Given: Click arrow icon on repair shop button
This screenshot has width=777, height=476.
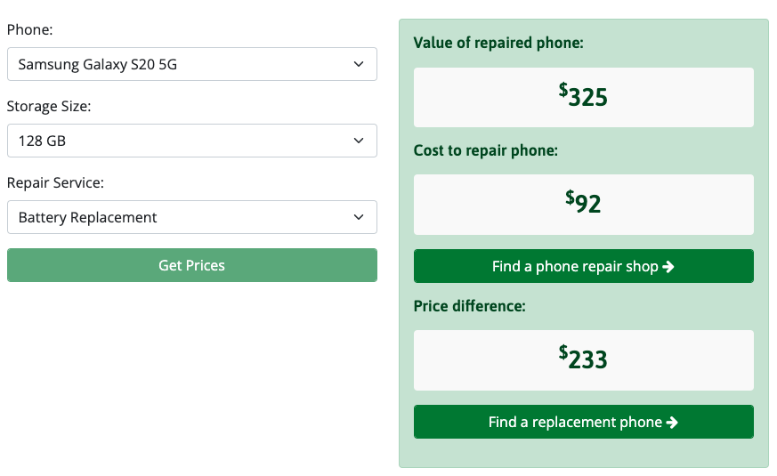Looking at the screenshot, I should click(x=668, y=267).
